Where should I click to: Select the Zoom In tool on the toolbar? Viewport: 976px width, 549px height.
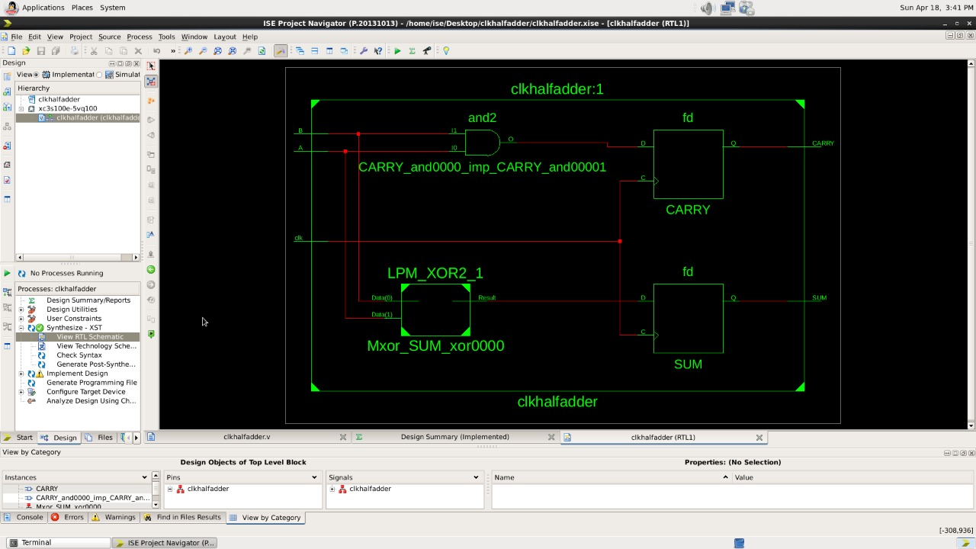pos(188,50)
